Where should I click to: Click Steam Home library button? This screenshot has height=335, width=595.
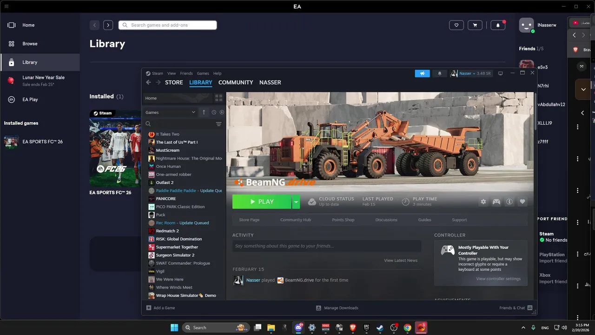pos(177,98)
